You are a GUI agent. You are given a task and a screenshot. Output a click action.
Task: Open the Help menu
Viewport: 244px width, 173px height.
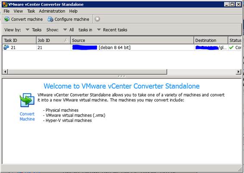tap(73, 11)
